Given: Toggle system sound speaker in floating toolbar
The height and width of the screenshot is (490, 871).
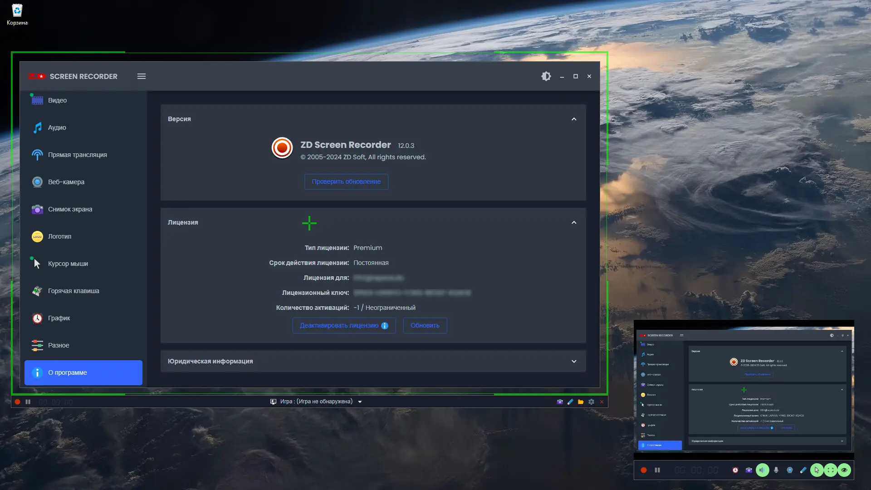Looking at the screenshot, I should (763, 470).
